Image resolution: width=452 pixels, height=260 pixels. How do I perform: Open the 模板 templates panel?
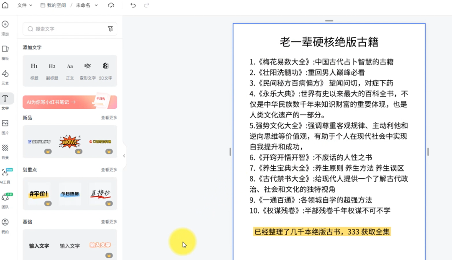5,53
